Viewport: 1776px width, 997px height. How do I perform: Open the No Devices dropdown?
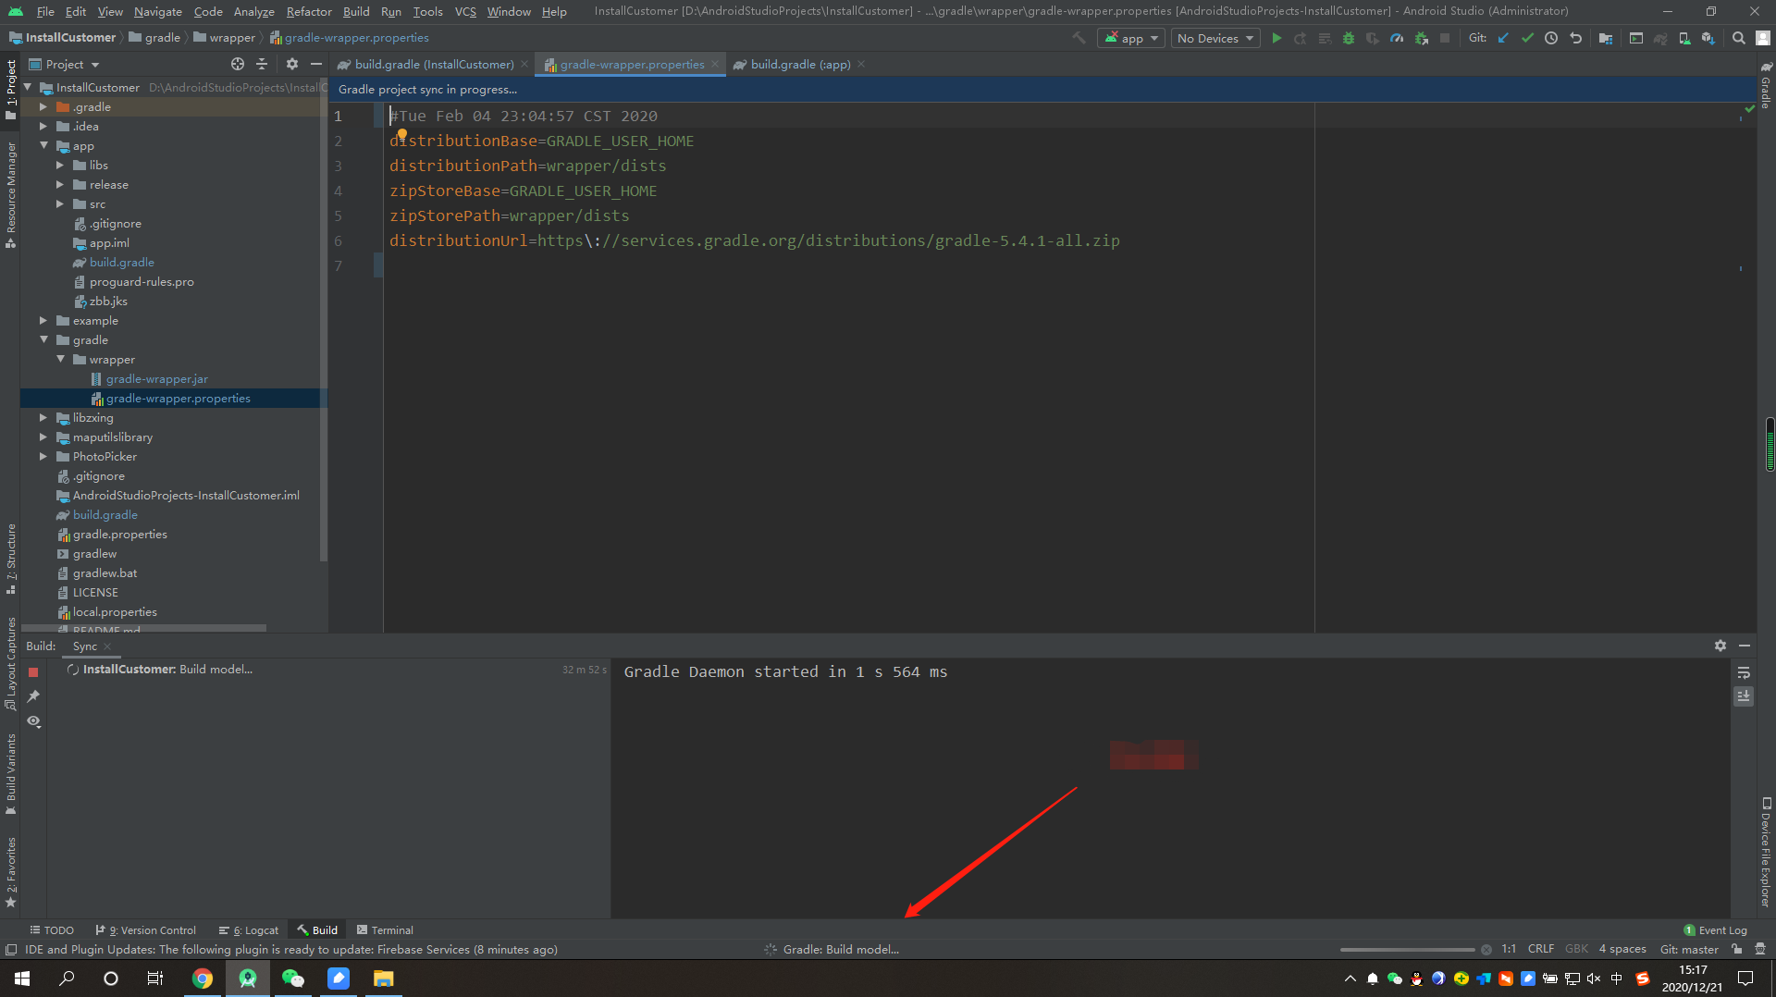[1215, 38]
